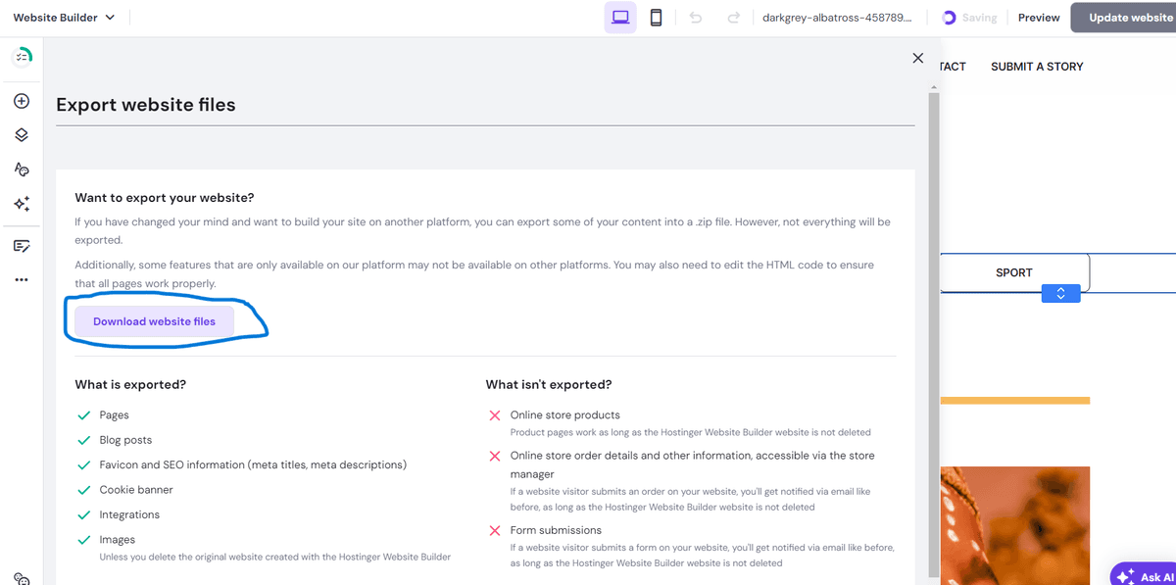1176x585 pixels.
Task: Redo the last undone change
Action: click(x=733, y=17)
